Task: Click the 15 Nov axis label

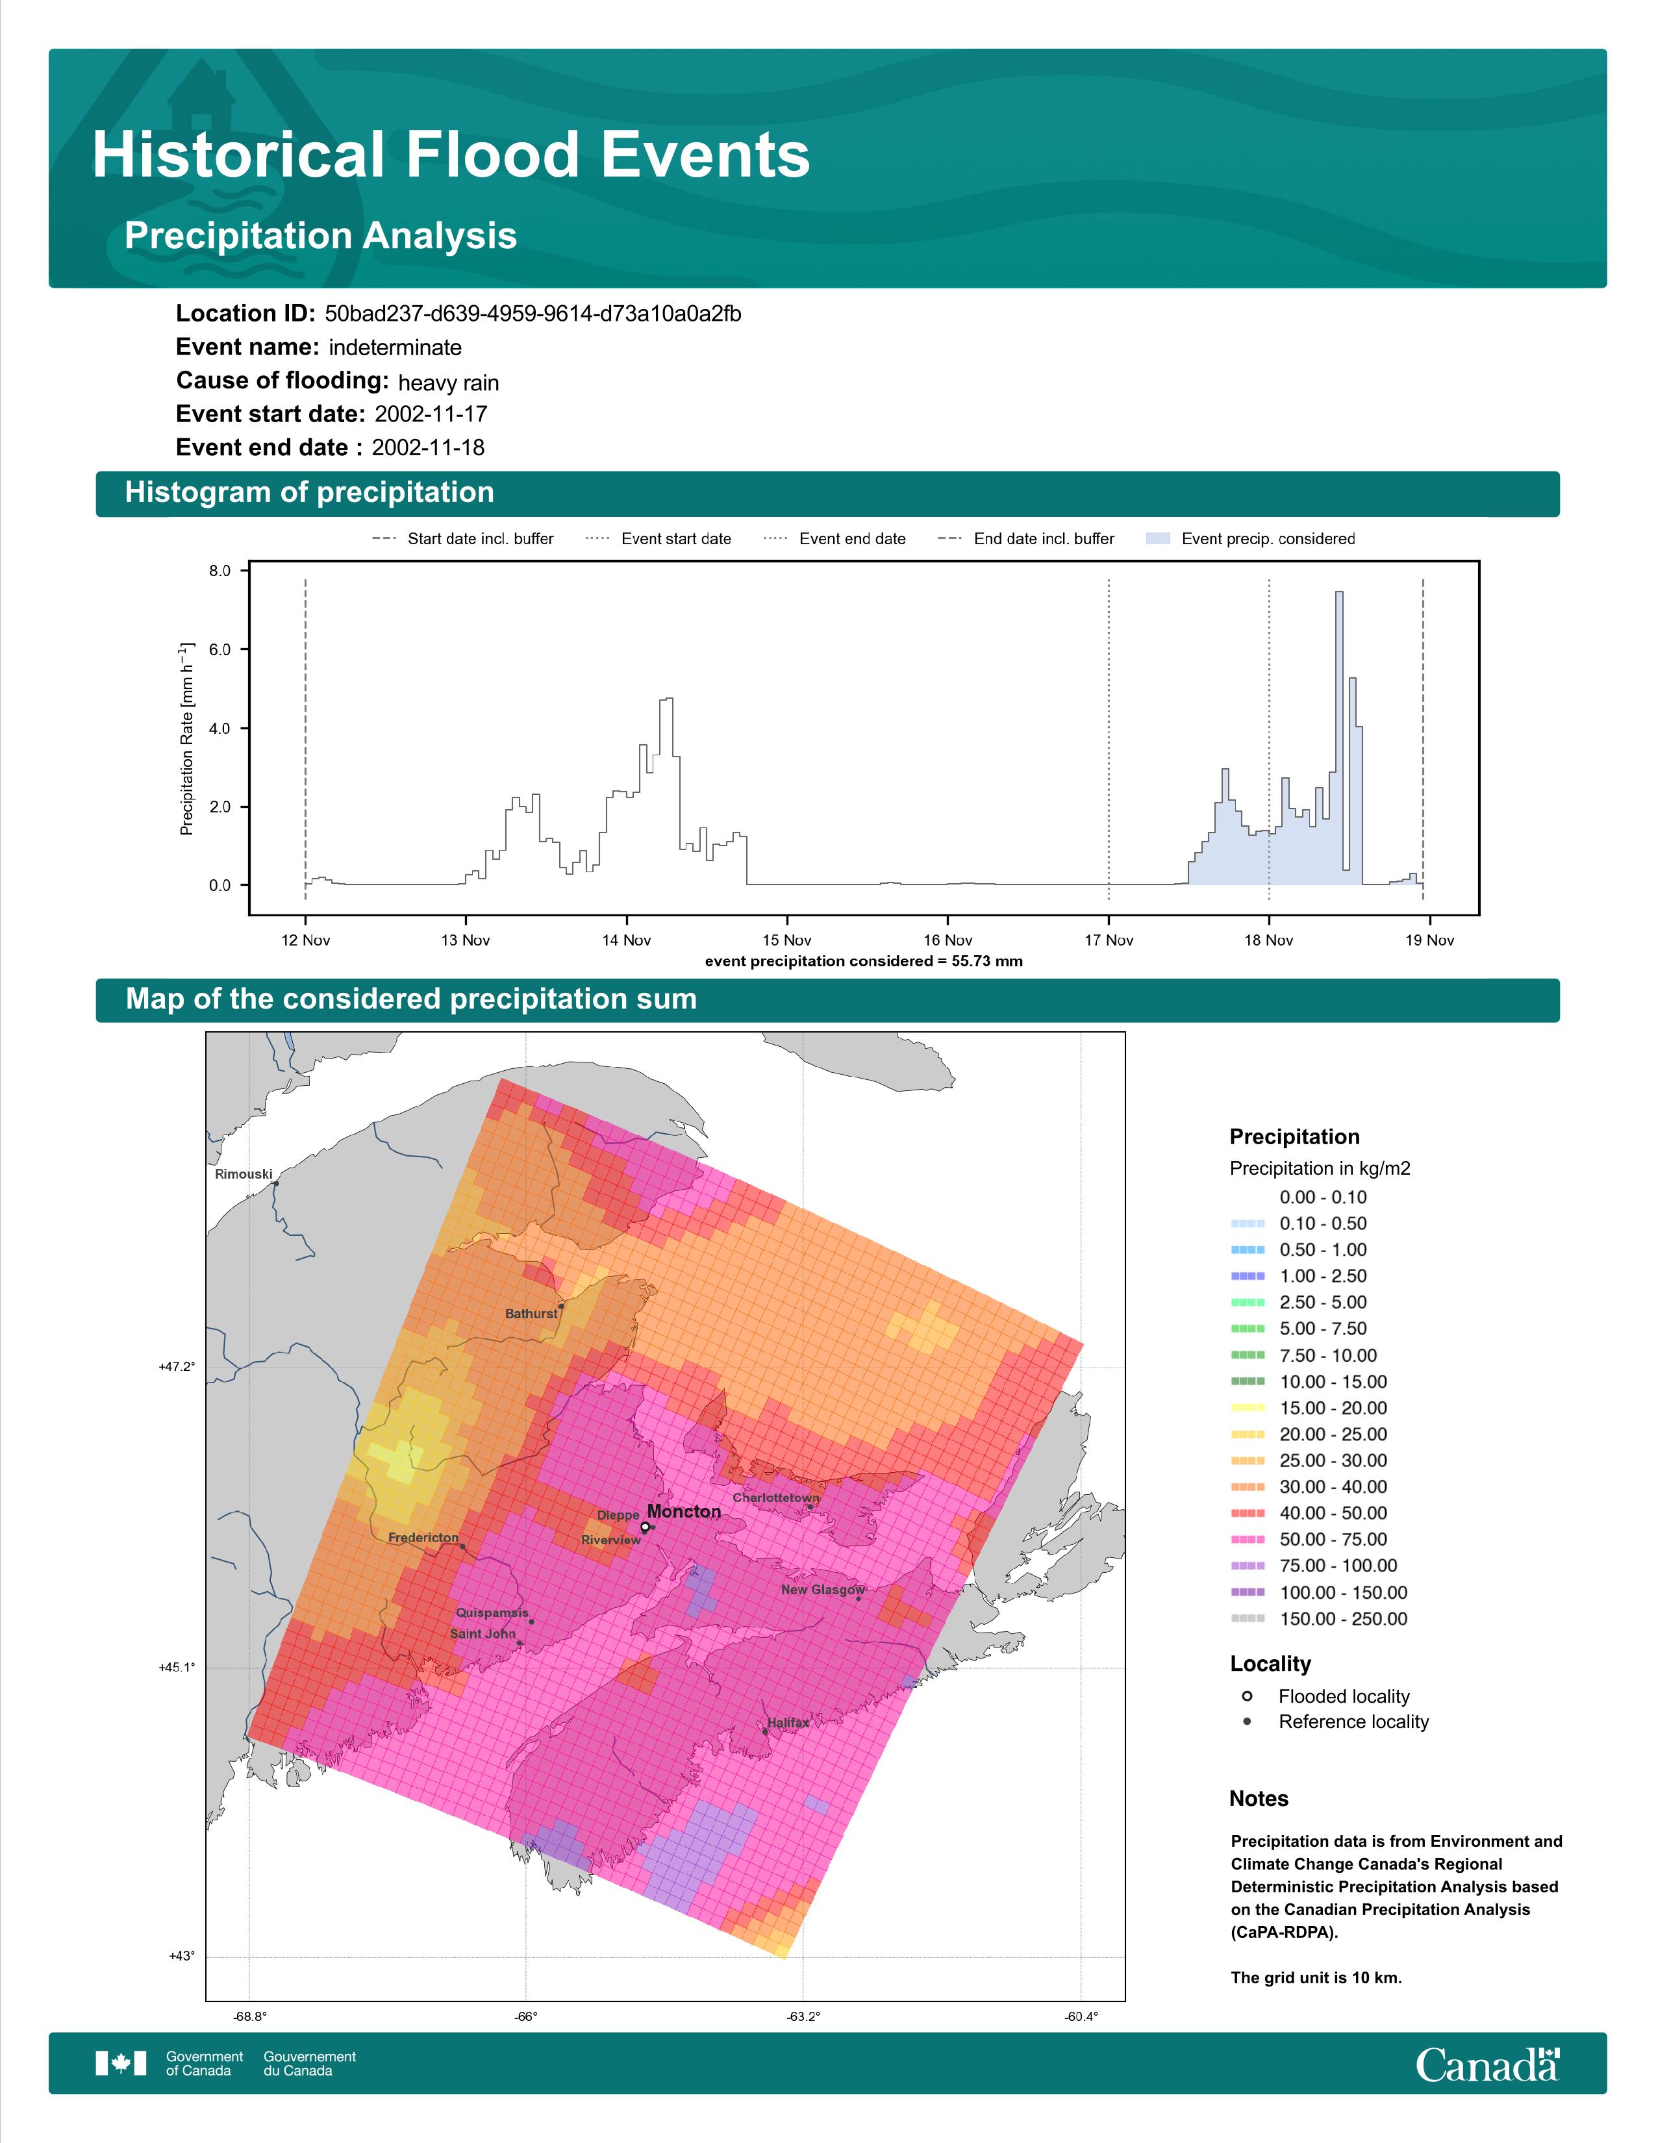Action: pos(787,940)
